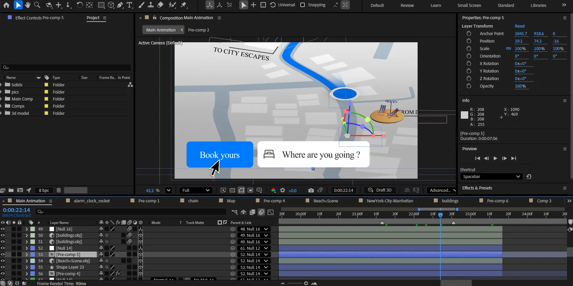Viewport: 573px width, 286px height.
Task: Open the Spacebar shortcut dropdown
Action: point(491,177)
